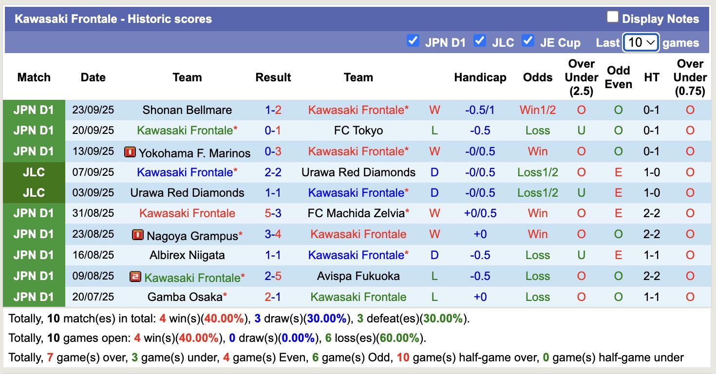Viewport: 716px width, 374px height.
Task: Open Urawa Red Diamonds team page
Action: [358, 172]
